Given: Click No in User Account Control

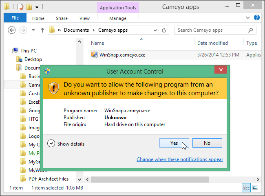Looking at the screenshot, I should coord(207,143).
